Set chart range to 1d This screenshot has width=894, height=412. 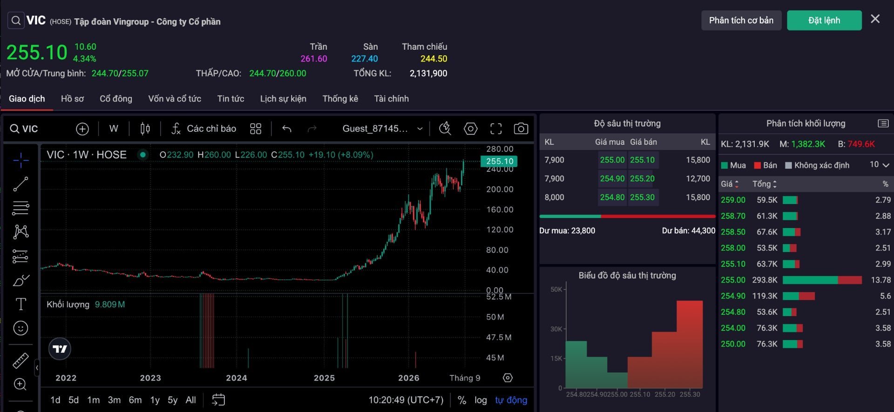(55, 400)
